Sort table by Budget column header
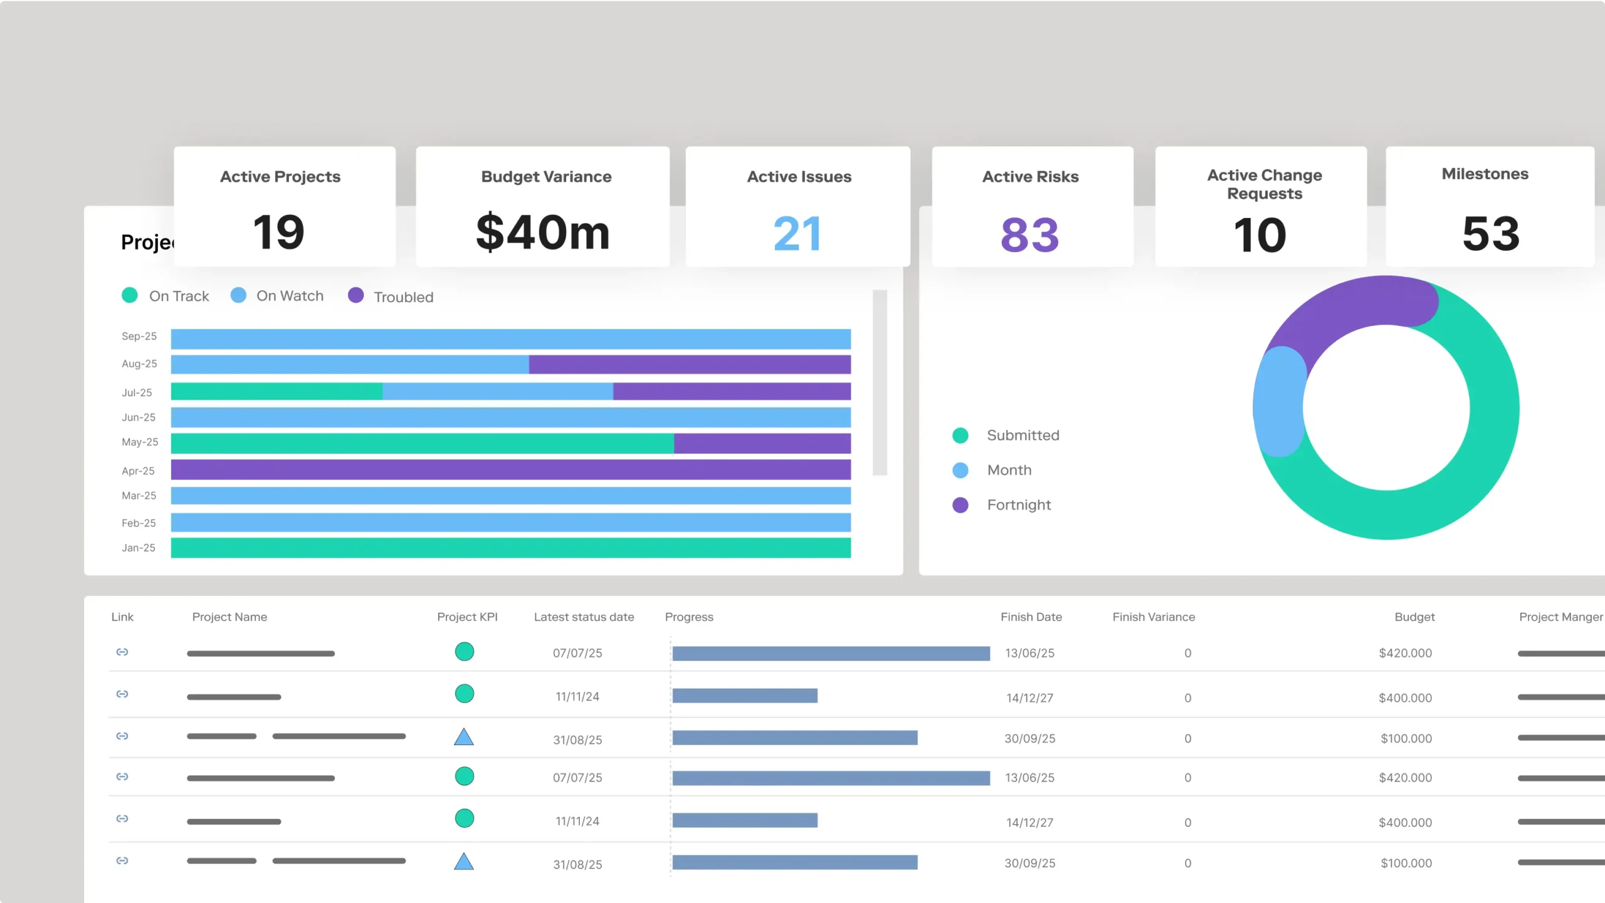Viewport: 1605px width, 903px height. coord(1414,617)
